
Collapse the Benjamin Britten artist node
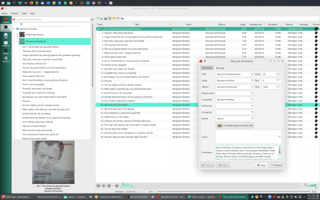14,29
